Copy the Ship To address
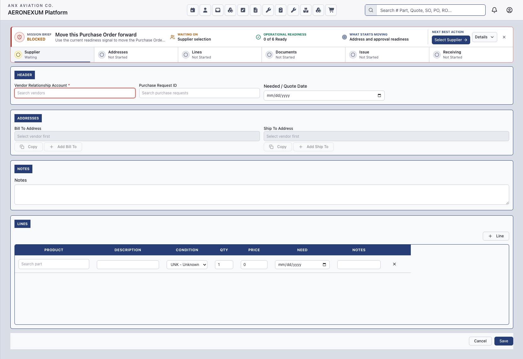This screenshot has height=359, width=523. click(x=278, y=147)
